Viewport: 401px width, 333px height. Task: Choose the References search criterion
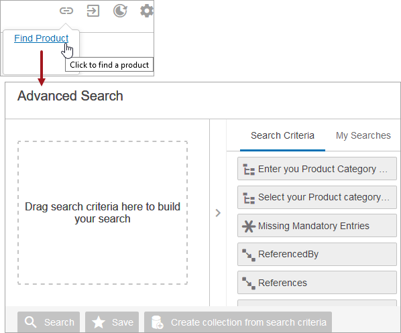[317, 283]
